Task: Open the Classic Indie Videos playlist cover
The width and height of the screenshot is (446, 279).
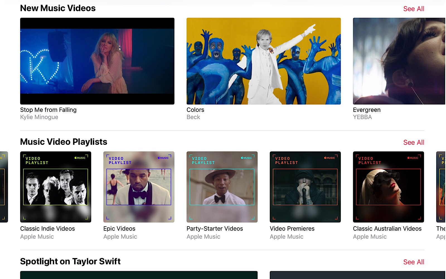Action: [x=56, y=187]
